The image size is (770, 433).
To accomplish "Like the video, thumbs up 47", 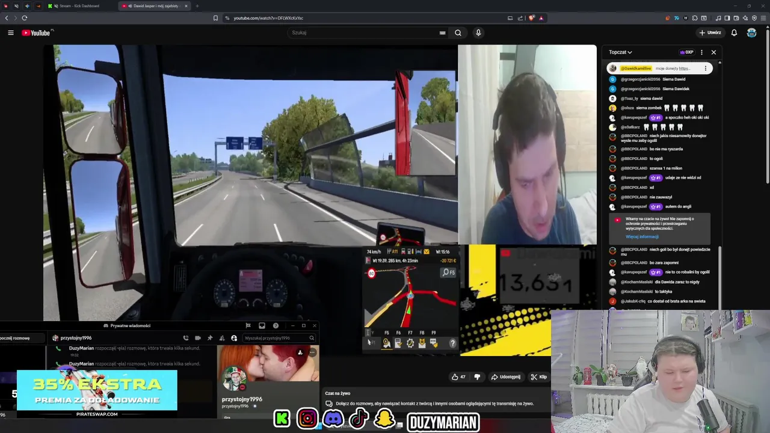I will tap(458, 377).
